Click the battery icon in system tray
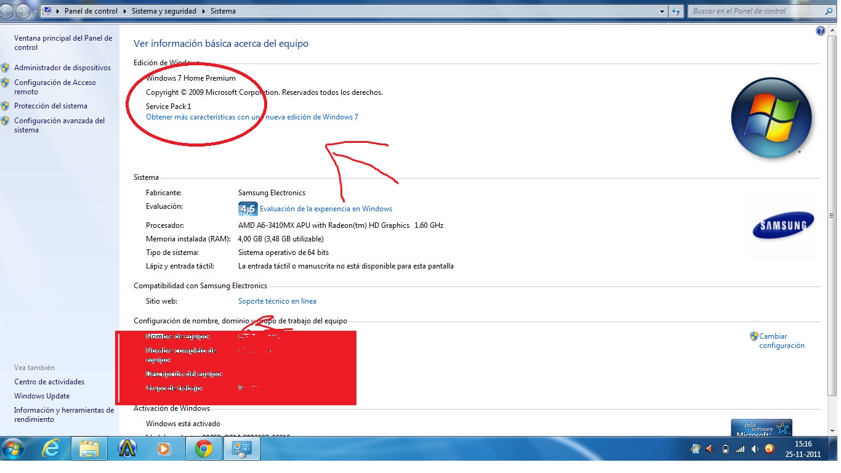841x473 pixels. (x=725, y=449)
